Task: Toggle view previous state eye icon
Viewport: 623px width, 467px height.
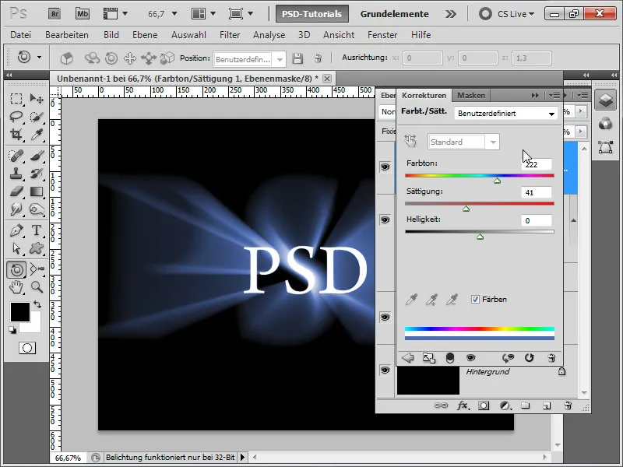Action: (508, 358)
